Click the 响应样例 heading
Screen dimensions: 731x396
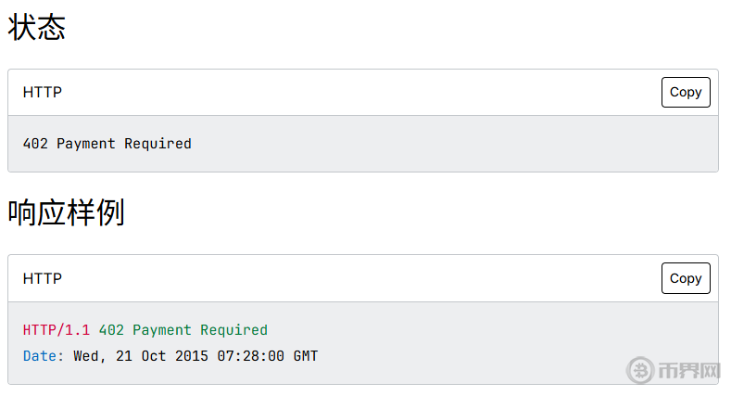coord(66,212)
